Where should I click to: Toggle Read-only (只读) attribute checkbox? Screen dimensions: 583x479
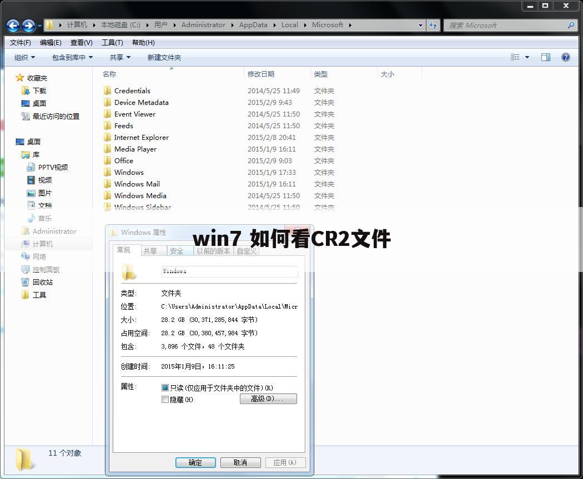(x=165, y=388)
